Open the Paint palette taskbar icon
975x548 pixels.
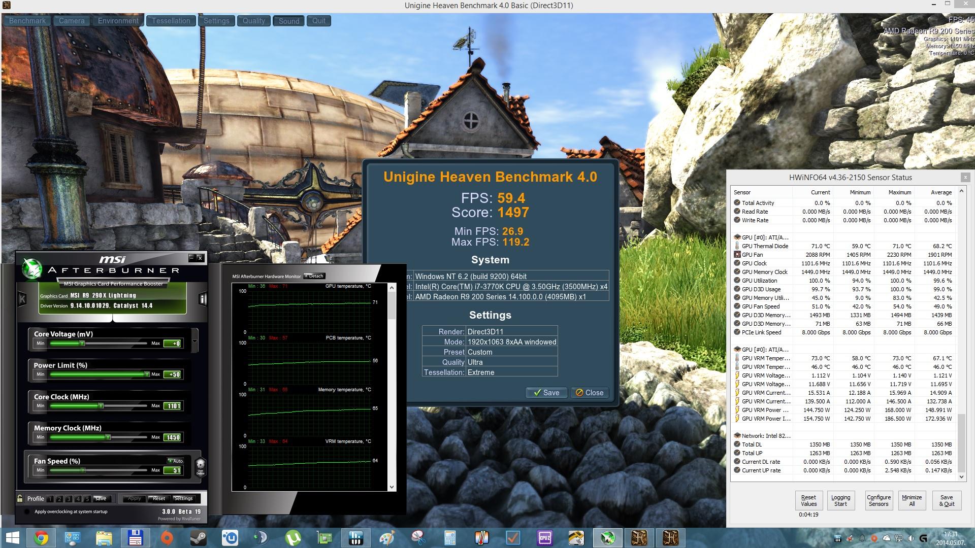[387, 538]
